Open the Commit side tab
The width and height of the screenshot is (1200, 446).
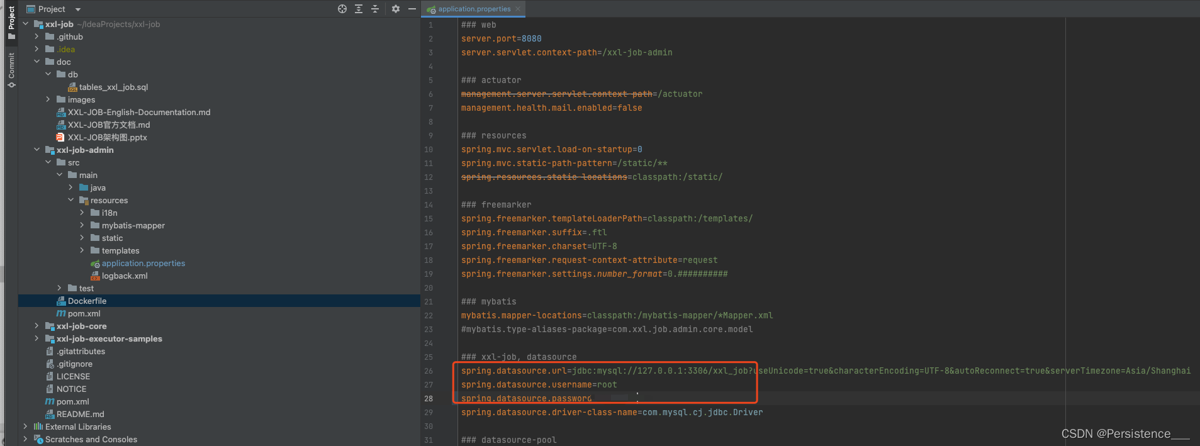pyautogui.click(x=11, y=70)
